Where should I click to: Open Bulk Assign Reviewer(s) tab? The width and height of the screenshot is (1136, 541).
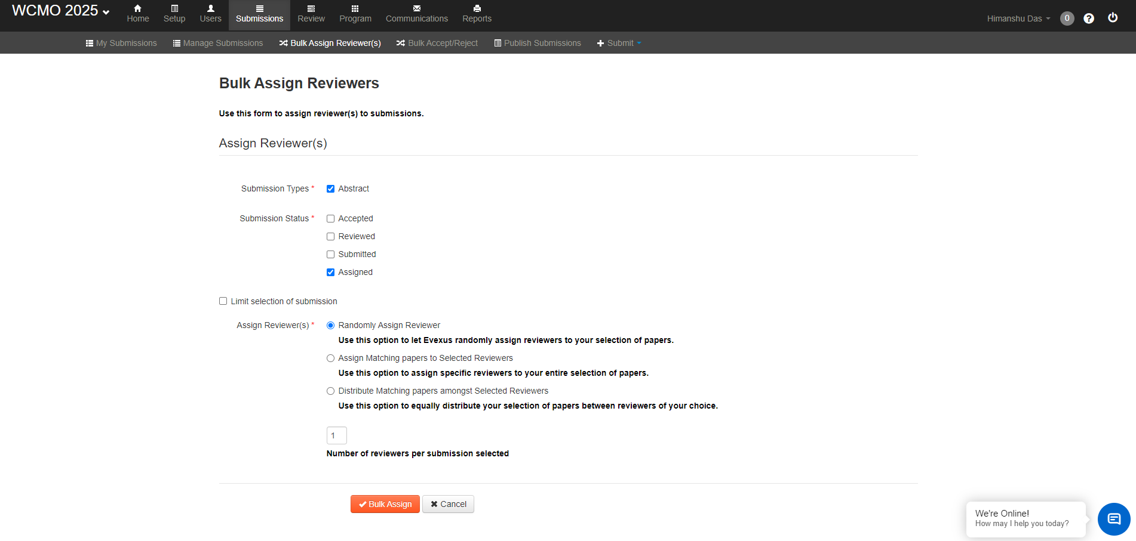[330, 43]
